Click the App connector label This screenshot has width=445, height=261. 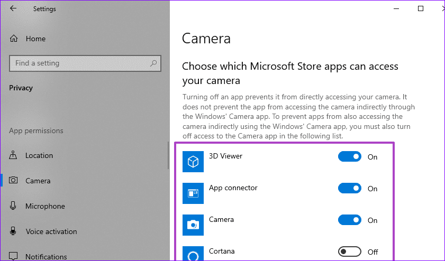pyautogui.click(x=233, y=188)
